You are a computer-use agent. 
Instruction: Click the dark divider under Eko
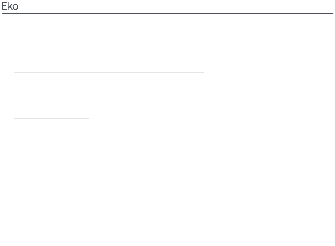point(167,13)
